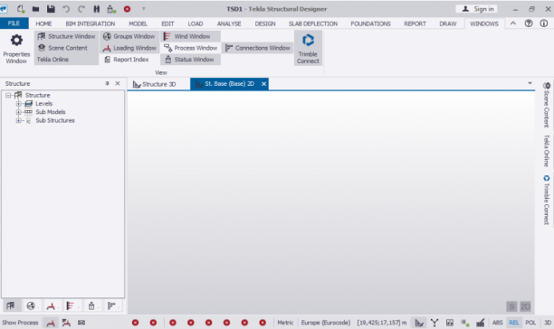This screenshot has width=554, height=329.
Task: Click the Redo arrow icon
Action: pos(81,9)
